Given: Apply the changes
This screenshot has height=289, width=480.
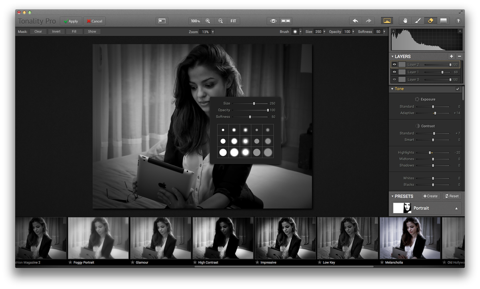Looking at the screenshot, I should coord(71,21).
